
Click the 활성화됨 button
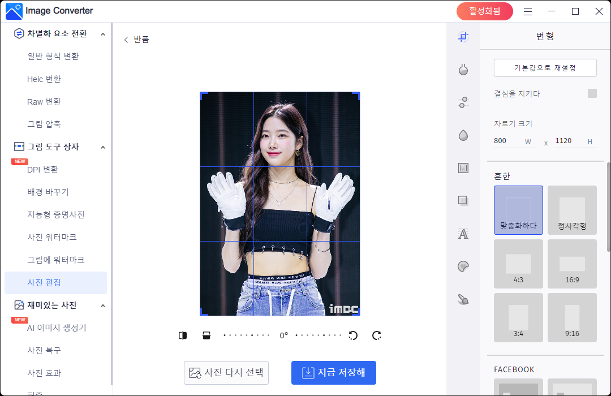pyautogui.click(x=484, y=11)
